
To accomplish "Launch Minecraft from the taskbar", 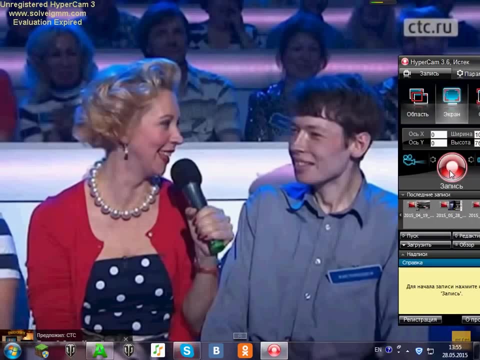I will coord(42,350).
